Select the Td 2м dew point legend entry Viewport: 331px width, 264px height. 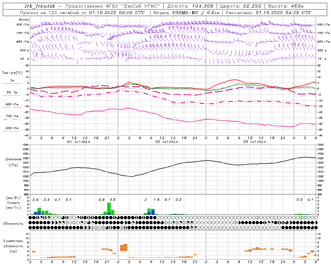click(x=12, y=92)
